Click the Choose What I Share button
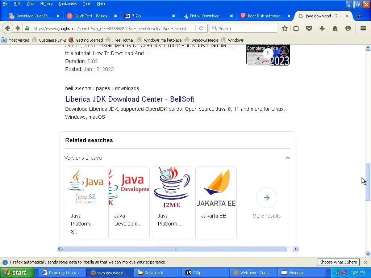This screenshot has height=278, width=371. tap(338, 262)
